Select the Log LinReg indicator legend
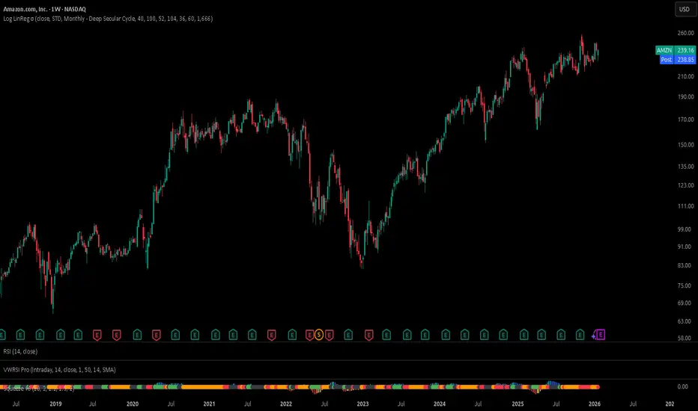698x411 pixels. (108, 19)
